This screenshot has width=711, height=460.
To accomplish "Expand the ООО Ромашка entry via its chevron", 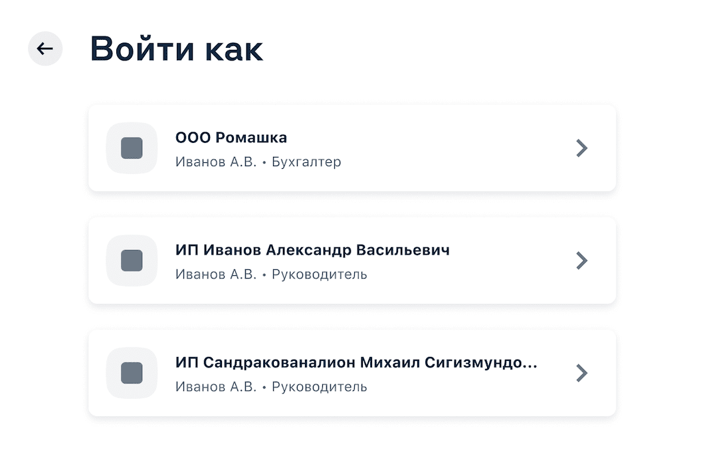I will pyautogui.click(x=582, y=148).
